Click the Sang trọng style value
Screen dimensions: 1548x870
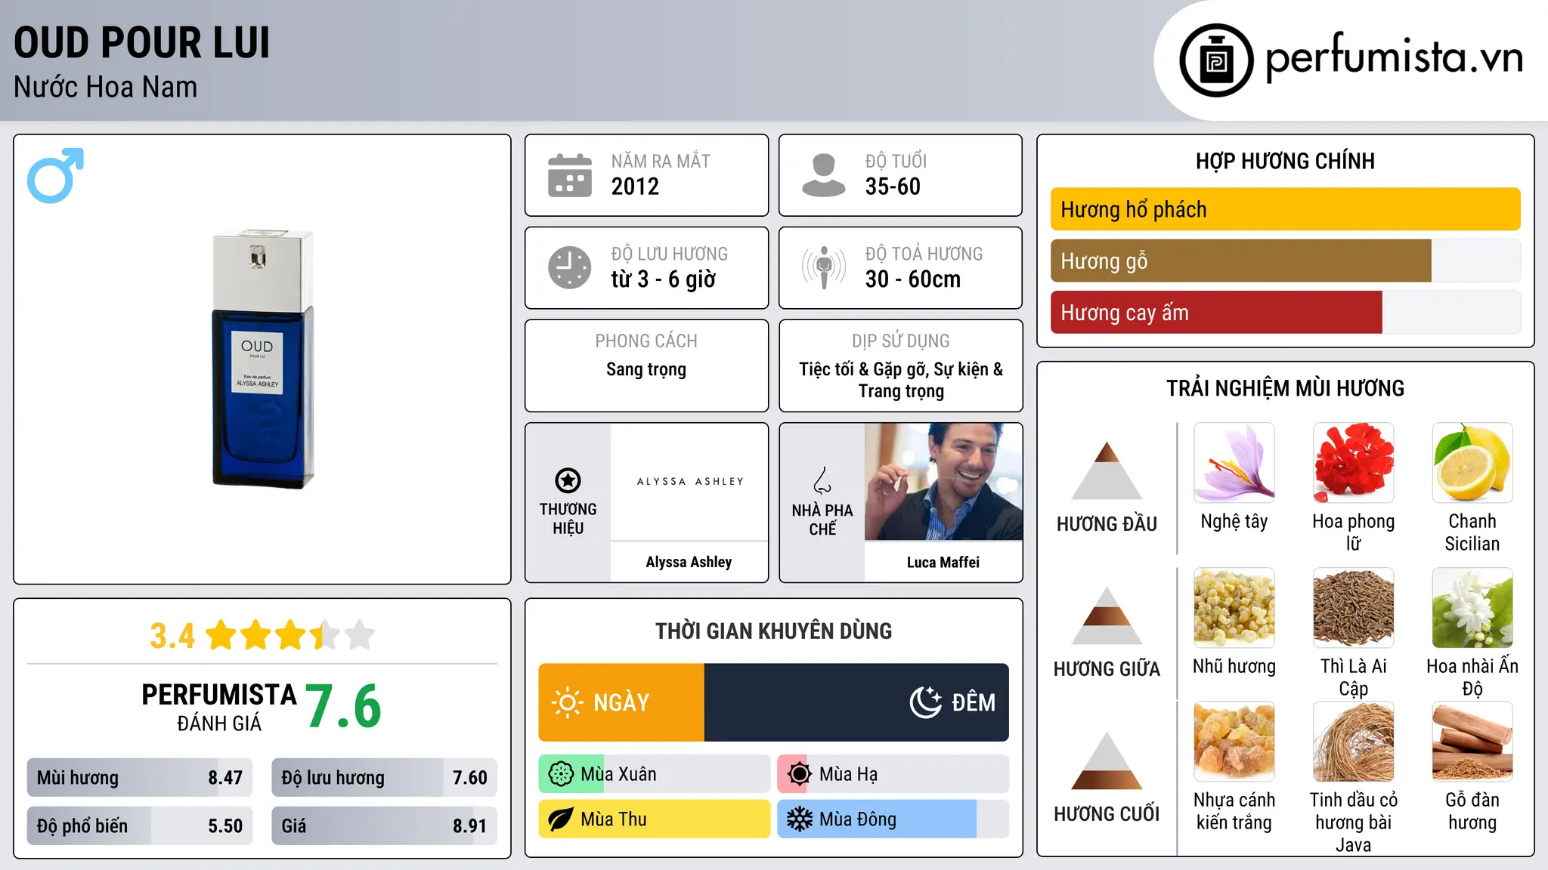(646, 369)
